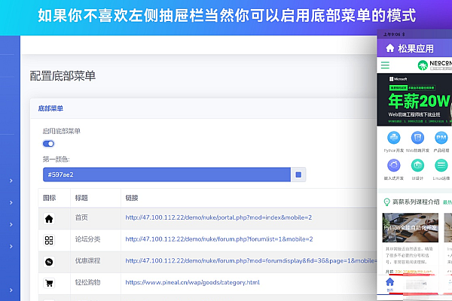Image resolution: width=452 pixels, height=301 pixels.
Task: Select the 论坛分类 title cell
Action: point(87,239)
